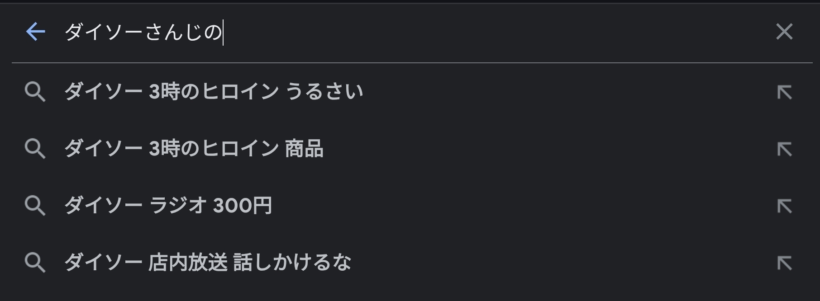The height and width of the screenshot is (301, 820).
Task: Search for ダイソー 3時のヒロイン うるさい
Action: pos(214,92)
